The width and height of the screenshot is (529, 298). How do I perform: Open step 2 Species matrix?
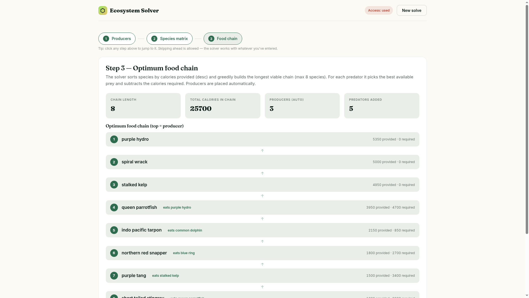[x=169, y=39]
